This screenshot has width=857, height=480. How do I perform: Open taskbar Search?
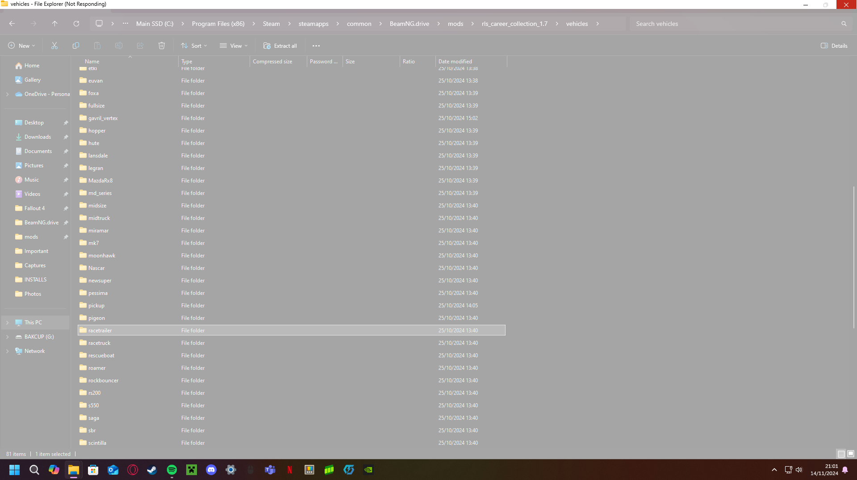pyautogui.click(x=34, y=470)
